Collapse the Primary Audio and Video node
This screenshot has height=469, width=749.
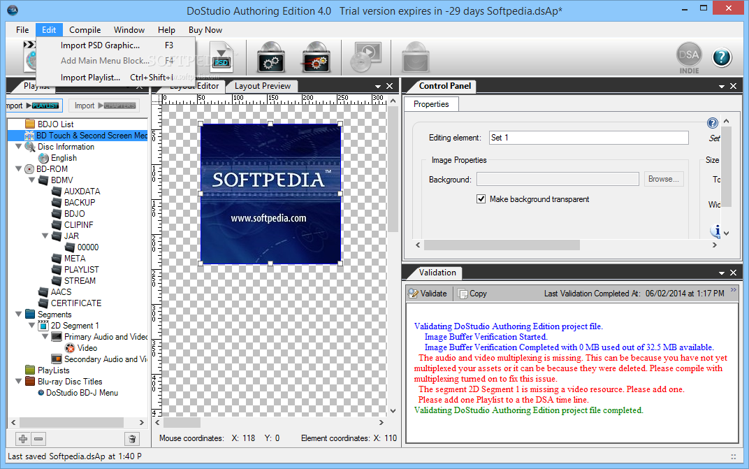[45, 337]
